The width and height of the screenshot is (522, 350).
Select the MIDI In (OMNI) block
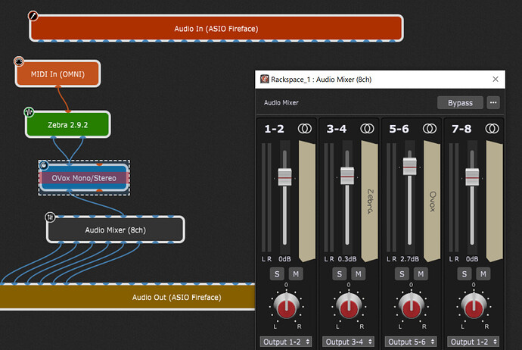pos(57,73)
